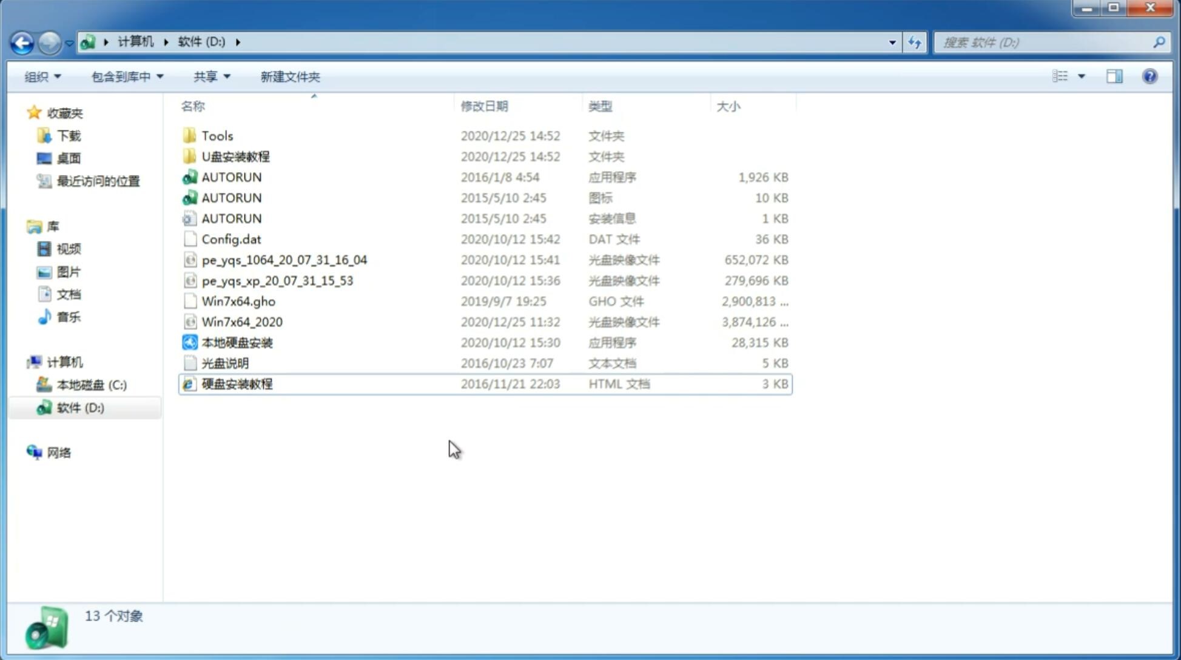Open pe_yqs_1064 disc image file
Viewport: 1181px width, 660px height.
[284, 260]
